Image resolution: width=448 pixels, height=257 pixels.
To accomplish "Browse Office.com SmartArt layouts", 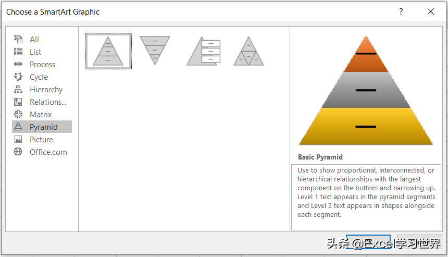I will click(48, 152).
